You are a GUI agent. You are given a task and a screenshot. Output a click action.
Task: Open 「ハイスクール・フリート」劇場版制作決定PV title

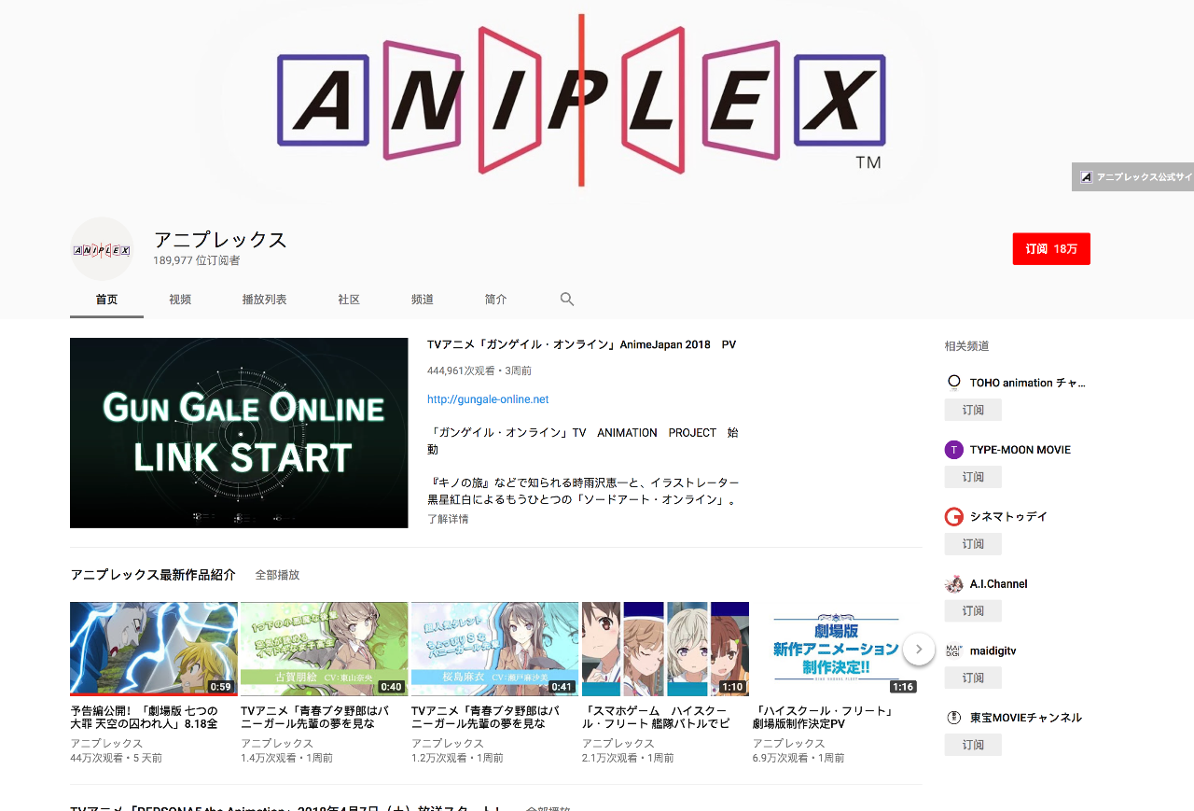(x=824, y=718)
